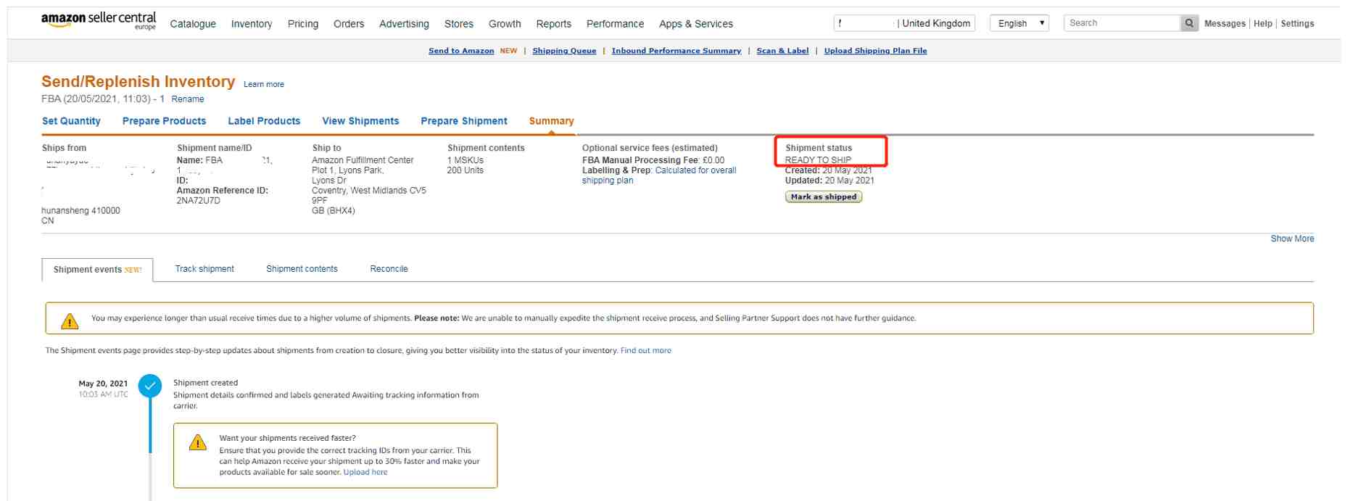Switch to the Reconcile tab
Viewport: 1353px width, 501px height.
click(x=389, y=269)
